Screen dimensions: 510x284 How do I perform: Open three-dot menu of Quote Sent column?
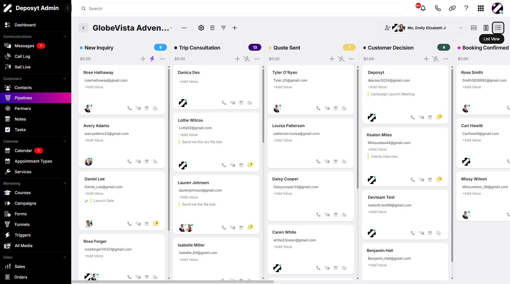coord(351,59)
